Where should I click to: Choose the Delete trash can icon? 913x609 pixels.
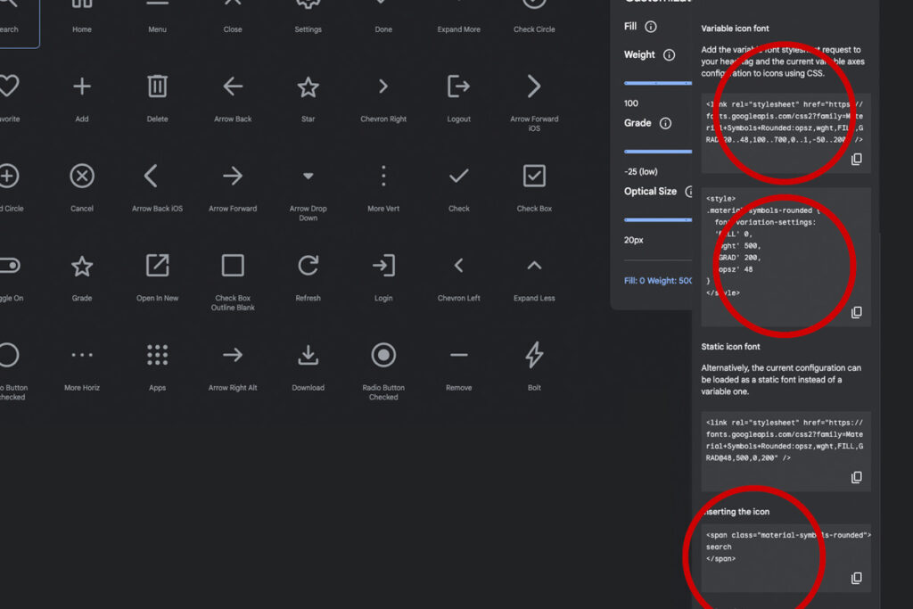click(x=157, y=86)
